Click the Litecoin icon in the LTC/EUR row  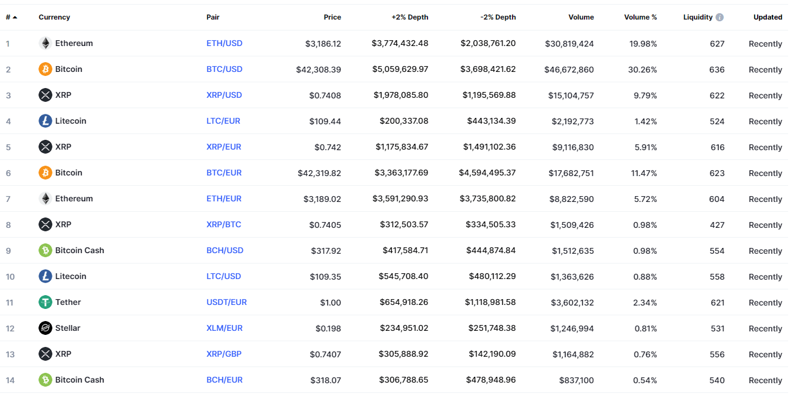(45, 121)
